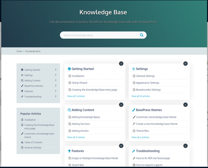Click lifebuoy icon beside How to request support
Image resolution: width=208 pixels, height=168 pixels.
click(134, 165)
